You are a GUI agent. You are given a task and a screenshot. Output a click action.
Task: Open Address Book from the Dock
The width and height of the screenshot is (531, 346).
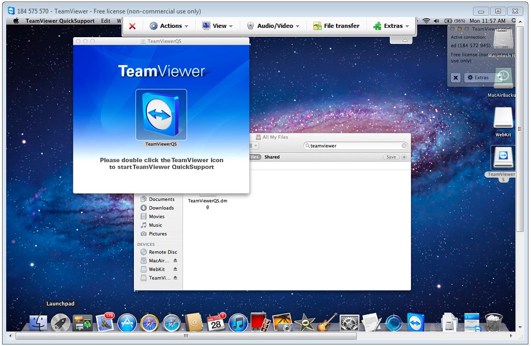click(x=194, y=322)
